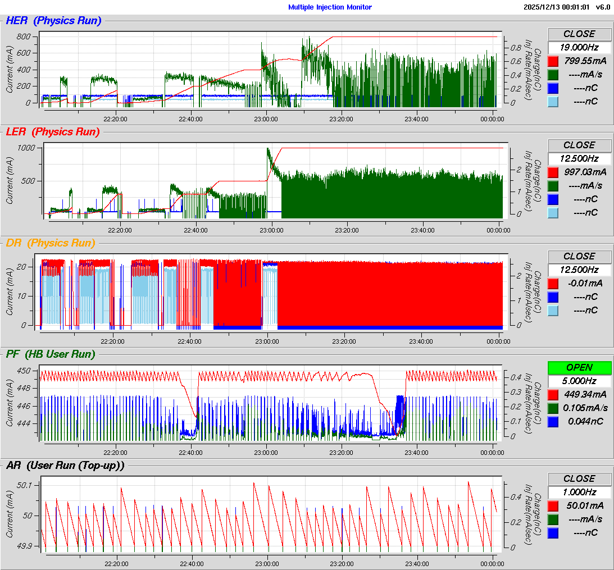Click the dark green swatch in AR legend
This screenshot has width=614, height=570.
[553, 519]
